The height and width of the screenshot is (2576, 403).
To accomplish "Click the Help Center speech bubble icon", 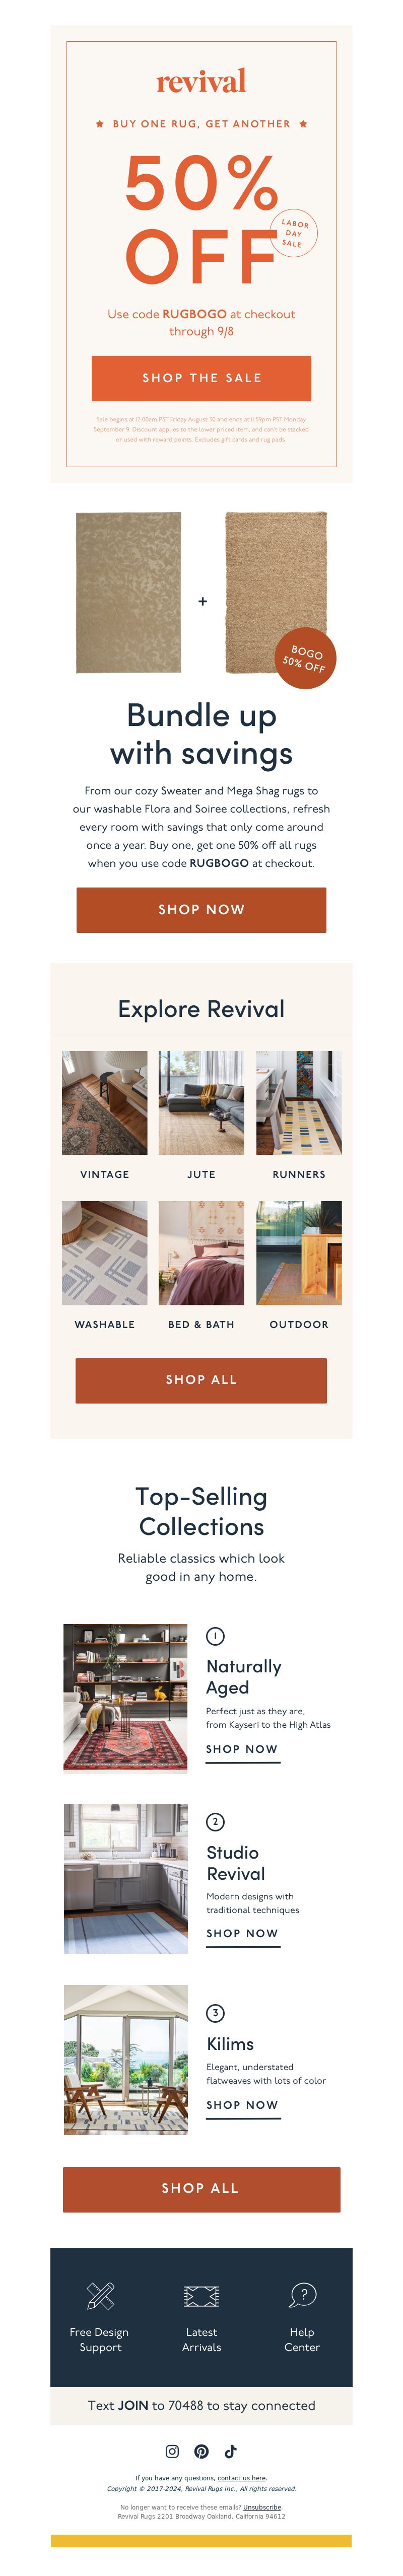I will [302, 2294].
